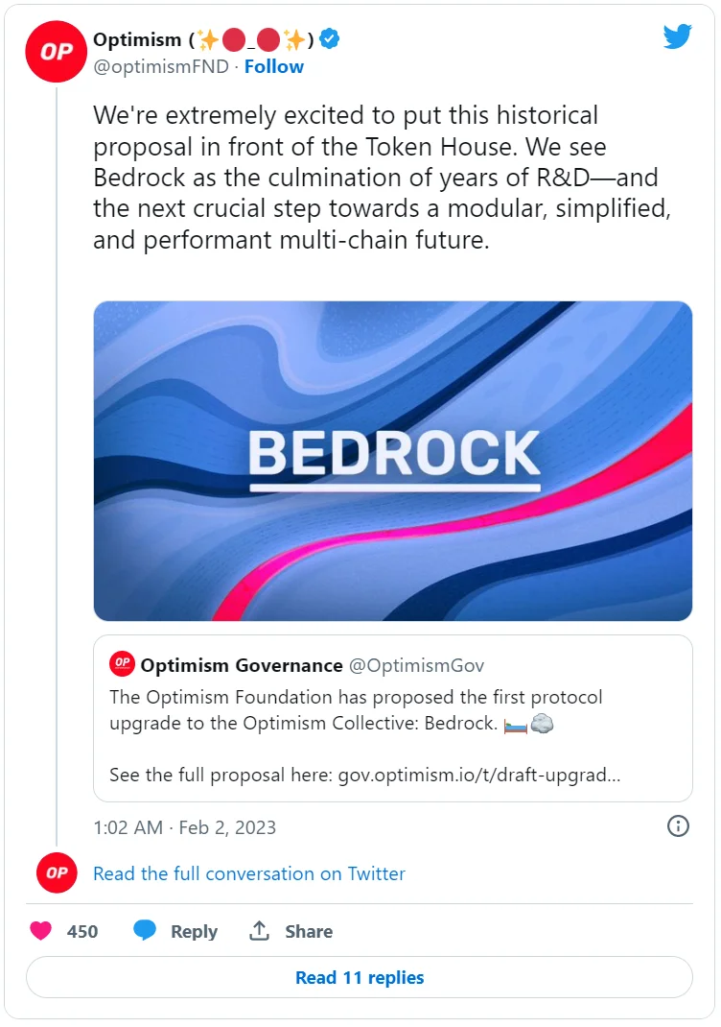Open the @optimismFND handle

161,66
